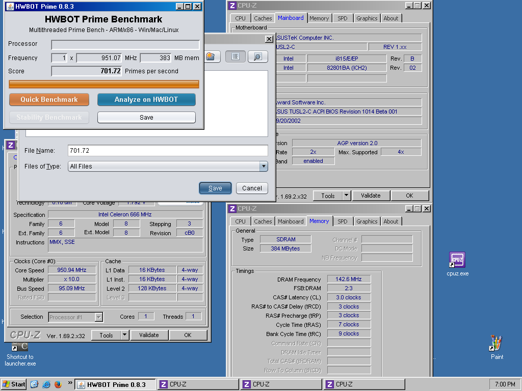Launch Internet Explorer from quick launch
Viewport: 522px width, 391px height.
click(x=46, y=384)
